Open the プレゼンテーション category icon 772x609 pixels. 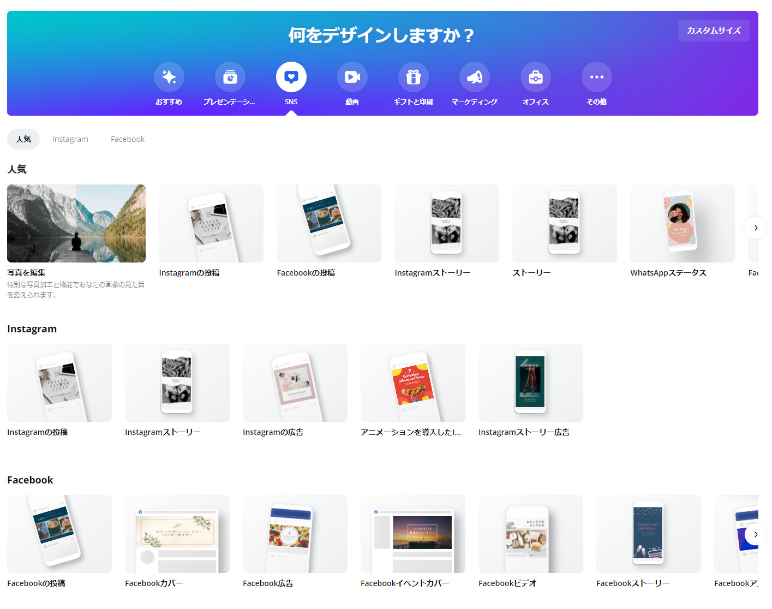(230, 77)
